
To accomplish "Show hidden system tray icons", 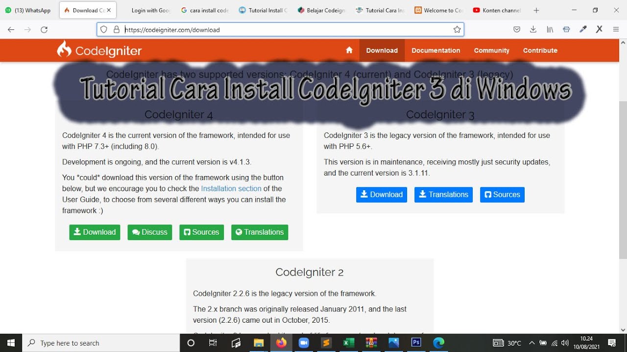I will (532, 343).
